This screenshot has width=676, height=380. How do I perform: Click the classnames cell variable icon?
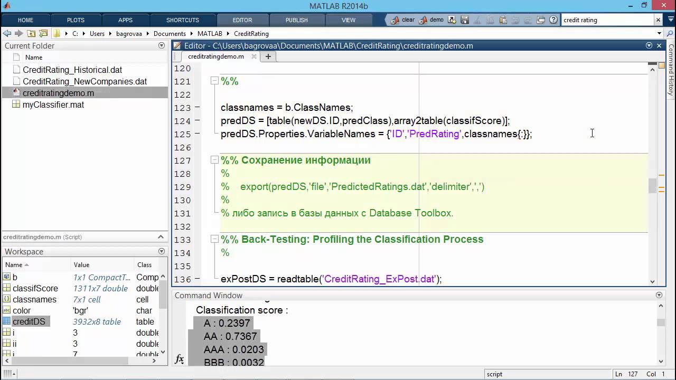[x=7, y=299]
